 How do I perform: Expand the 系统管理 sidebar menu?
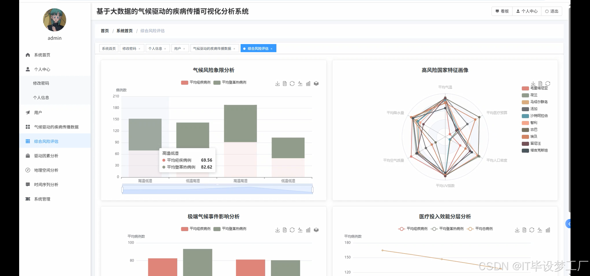55,199
